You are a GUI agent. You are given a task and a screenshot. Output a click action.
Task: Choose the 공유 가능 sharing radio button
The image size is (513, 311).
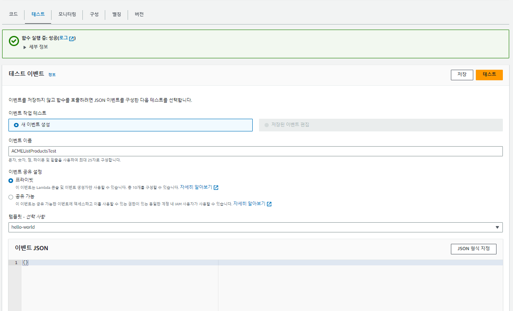[11, 197]
